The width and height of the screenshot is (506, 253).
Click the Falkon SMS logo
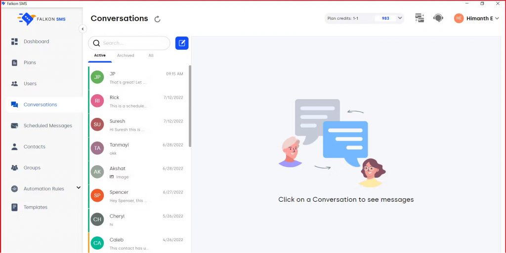[42, 19]
